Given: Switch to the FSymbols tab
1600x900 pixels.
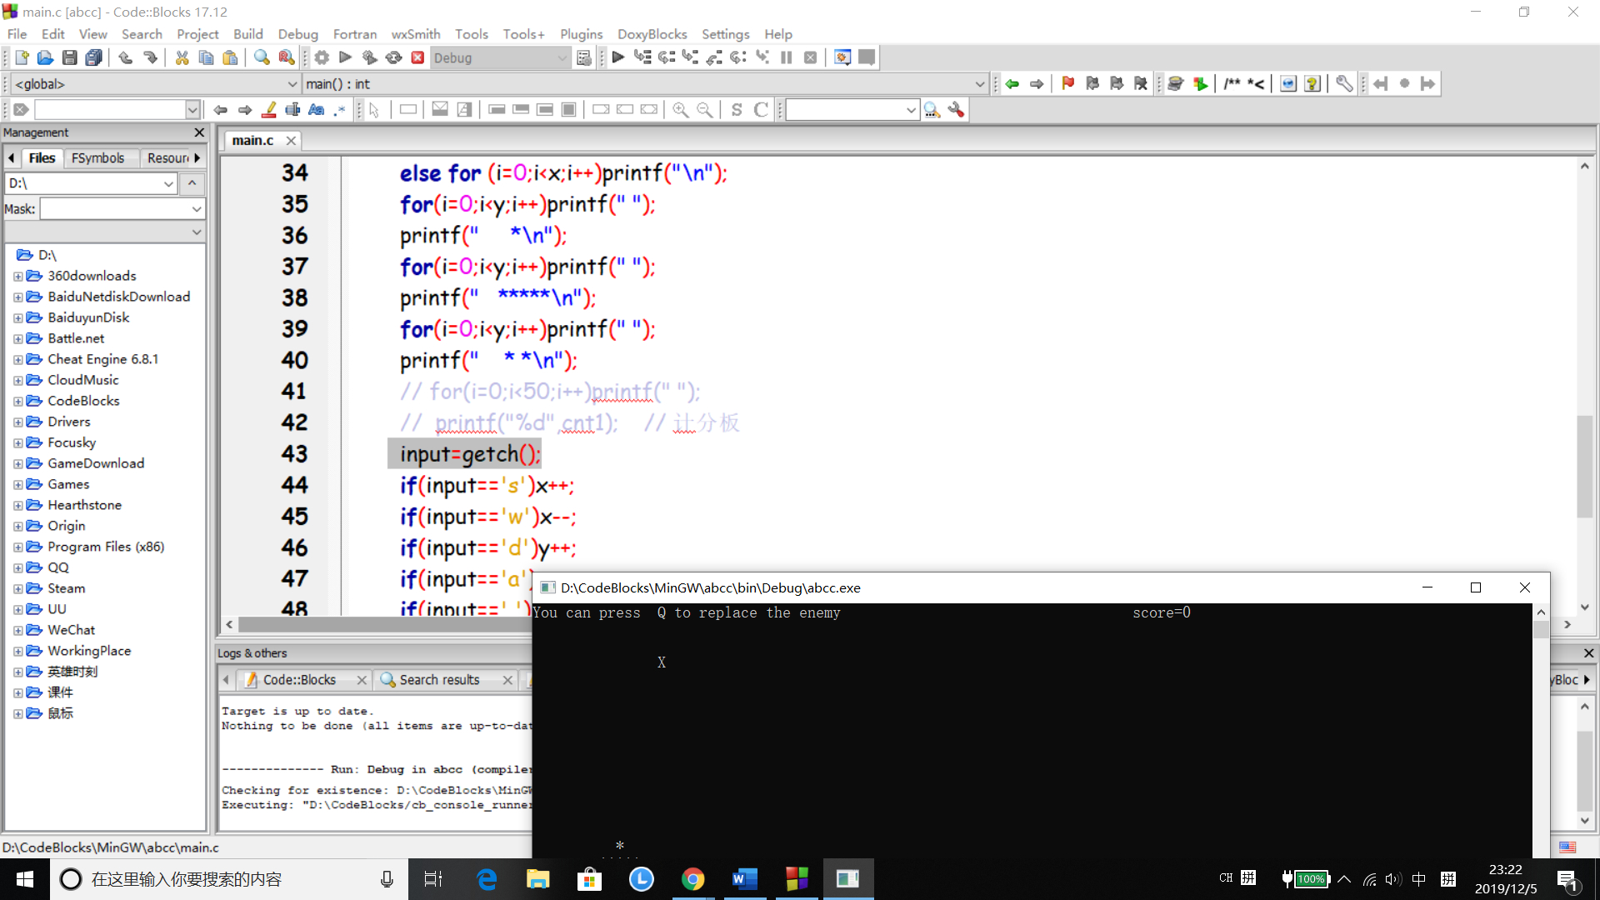Looking at the screenshot, I should (x=97, y=157).
